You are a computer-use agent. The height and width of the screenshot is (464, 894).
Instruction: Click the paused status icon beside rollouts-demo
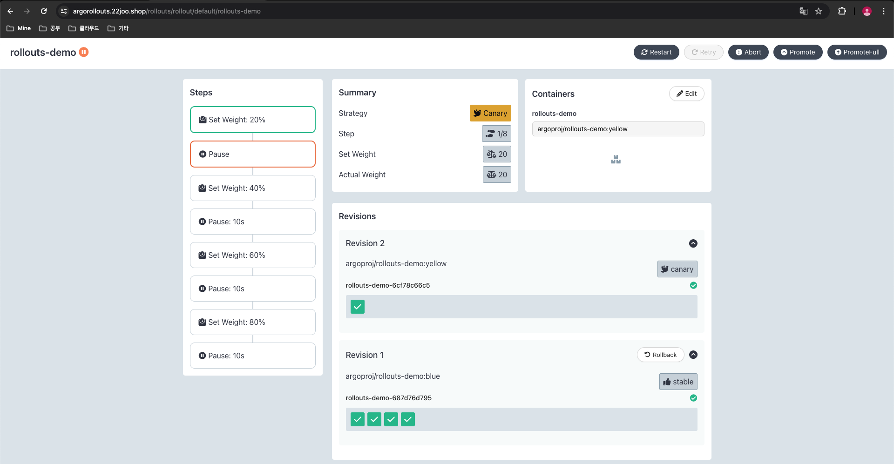click(84, 52)
